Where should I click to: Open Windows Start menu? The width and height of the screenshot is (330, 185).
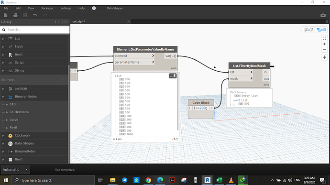6,180
